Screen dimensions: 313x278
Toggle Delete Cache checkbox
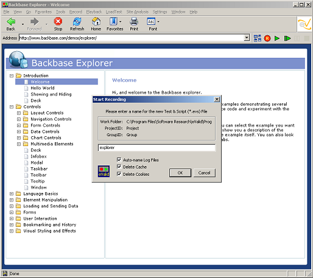point(119,167)
